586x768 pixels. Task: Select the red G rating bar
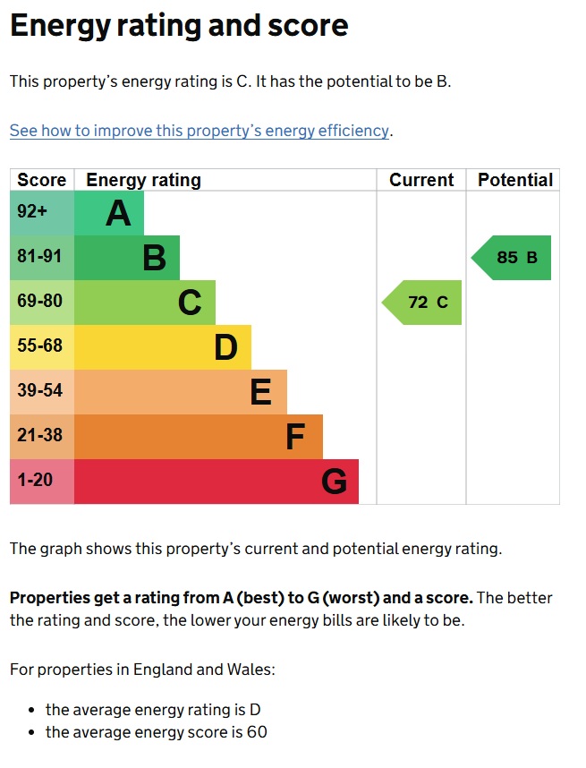(217, 482)
